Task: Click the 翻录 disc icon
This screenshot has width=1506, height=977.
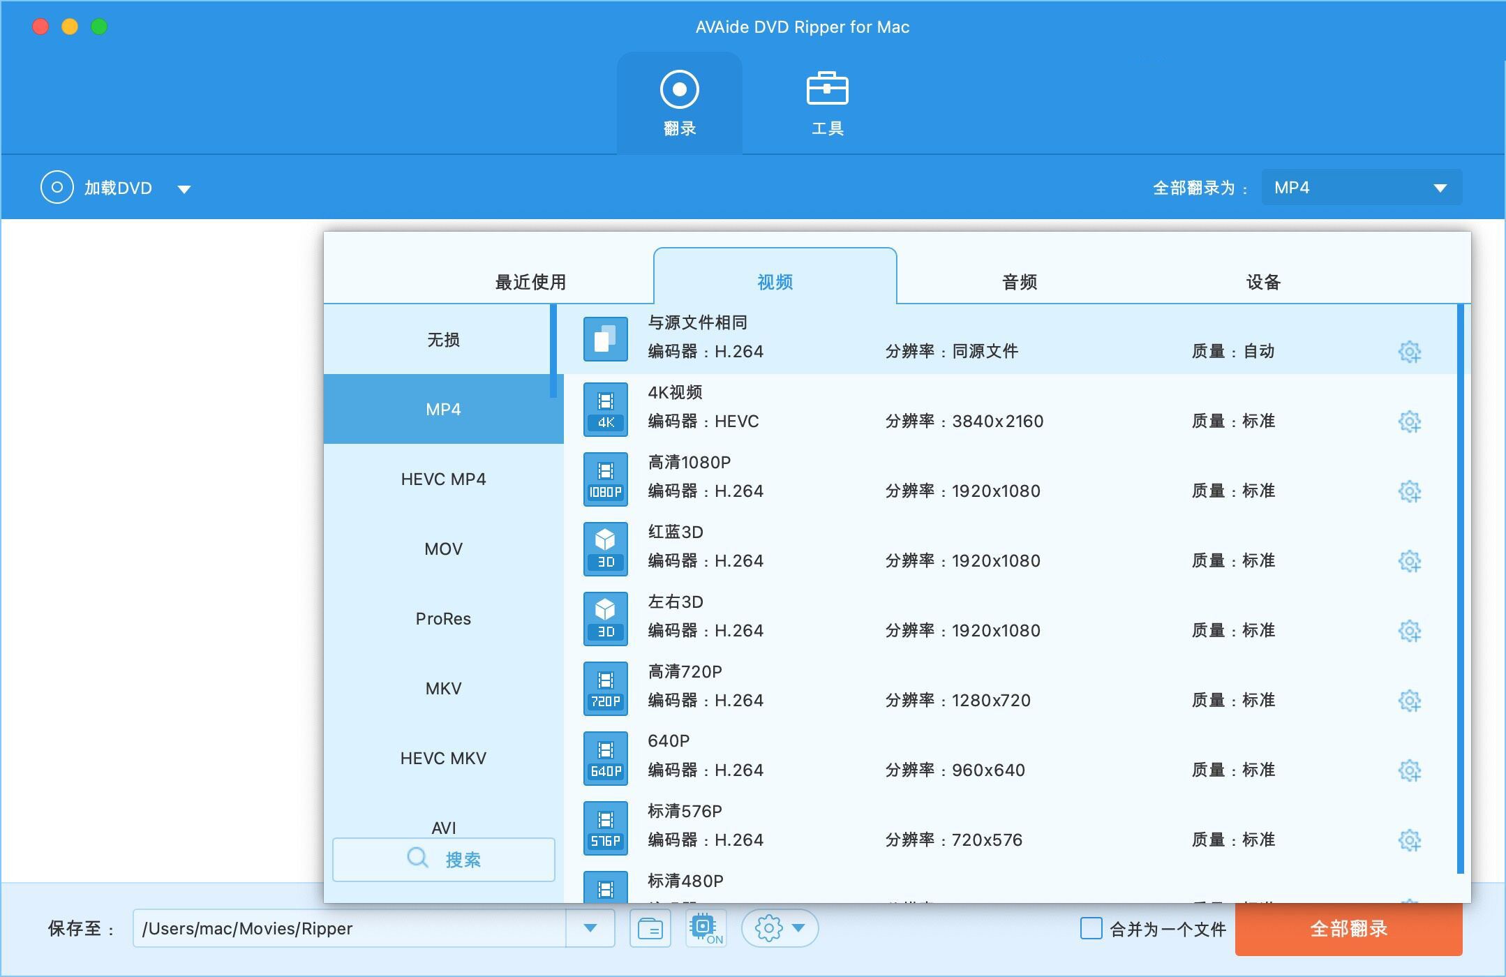Action: pos(679,89)
